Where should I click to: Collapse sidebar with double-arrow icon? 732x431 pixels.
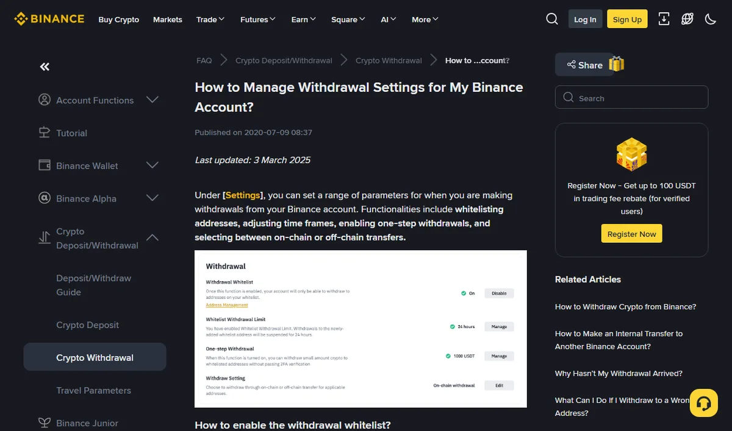click(45, 67)
